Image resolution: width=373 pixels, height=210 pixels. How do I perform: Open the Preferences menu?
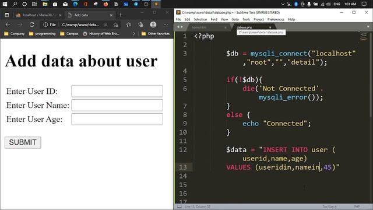(x=276, y=19)
